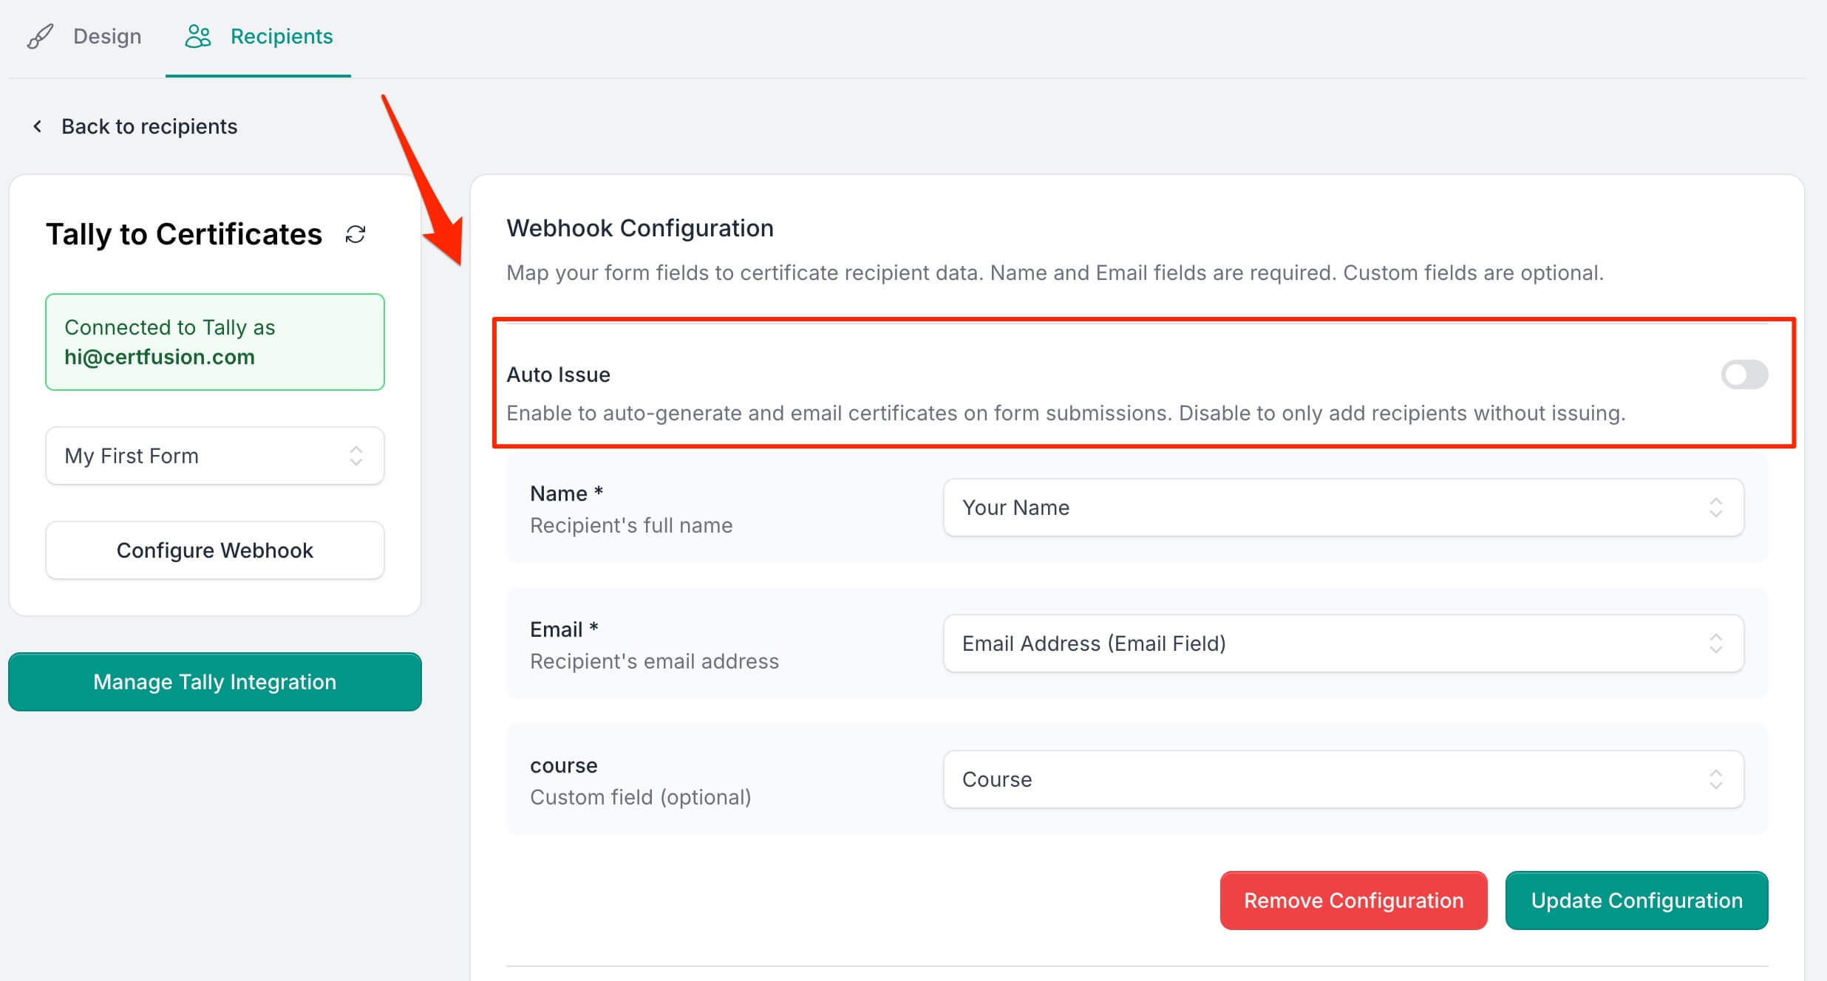Image resolution: width=1827 pixels, height=981 pixels.
Task: Go back to recipients link
Action: (x=149, y=126)
